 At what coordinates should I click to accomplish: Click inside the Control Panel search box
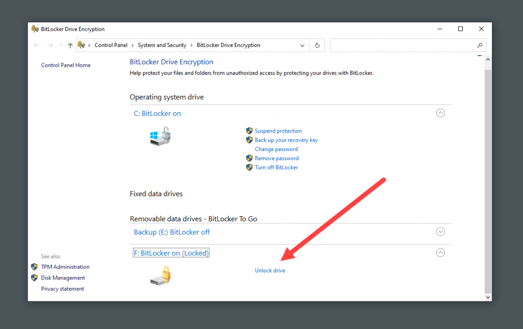pos(403,45)
